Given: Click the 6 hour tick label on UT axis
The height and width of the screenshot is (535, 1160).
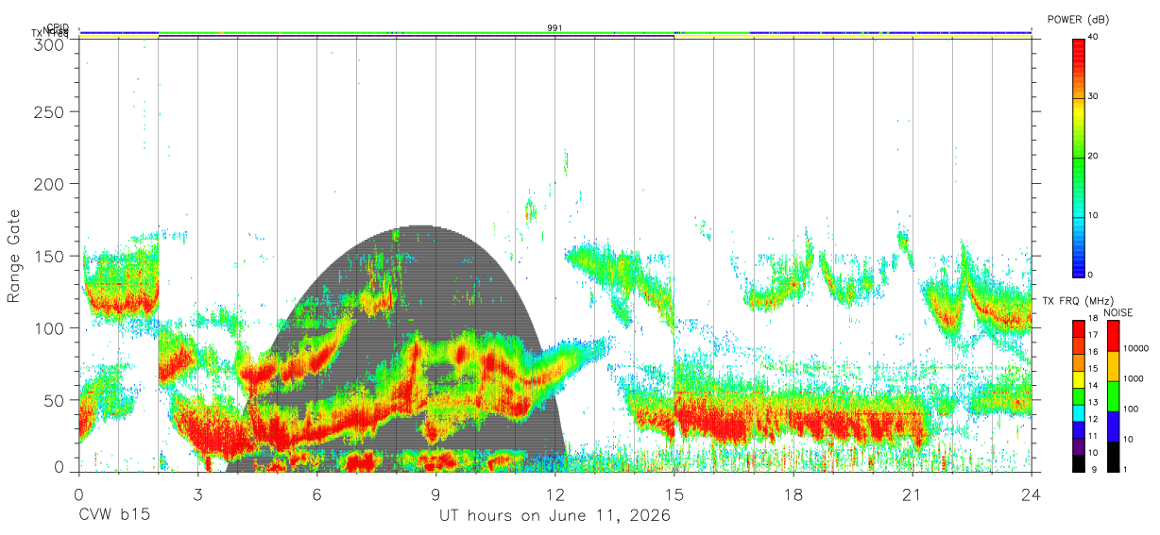Looking at the screenshot, I should point(316,495).
